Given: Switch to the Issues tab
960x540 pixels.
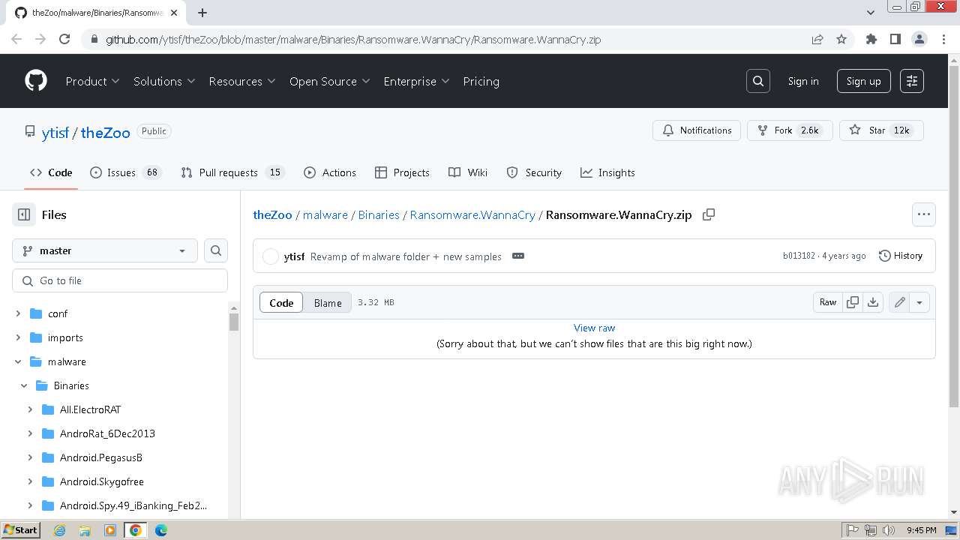Looking at the screenshot, I should click(x=125, y=172).
